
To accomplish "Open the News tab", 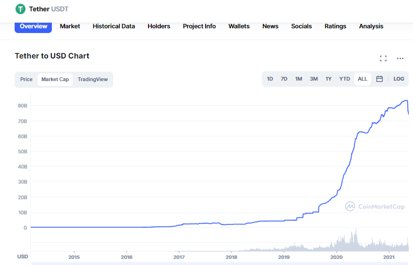I will [x=270, y=26].
